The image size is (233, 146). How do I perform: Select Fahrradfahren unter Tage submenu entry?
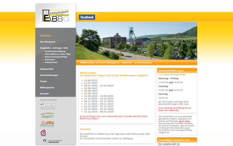click(58, 54)
